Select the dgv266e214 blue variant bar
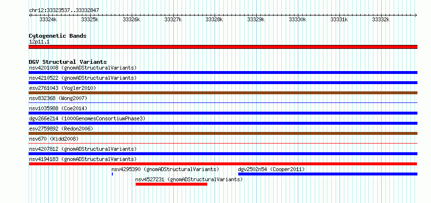 pos(223,123)
